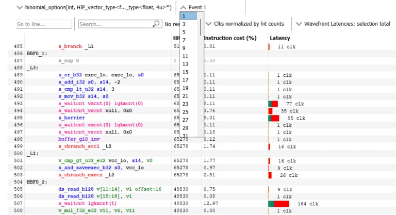The image size is (396, 215).
Task: Select s_waitcnt vmcnt(0) on line 493
Action: click(x=101, y=103)
